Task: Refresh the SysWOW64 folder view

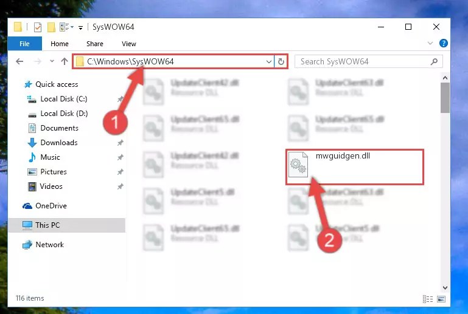Action: tap(281, 62)
